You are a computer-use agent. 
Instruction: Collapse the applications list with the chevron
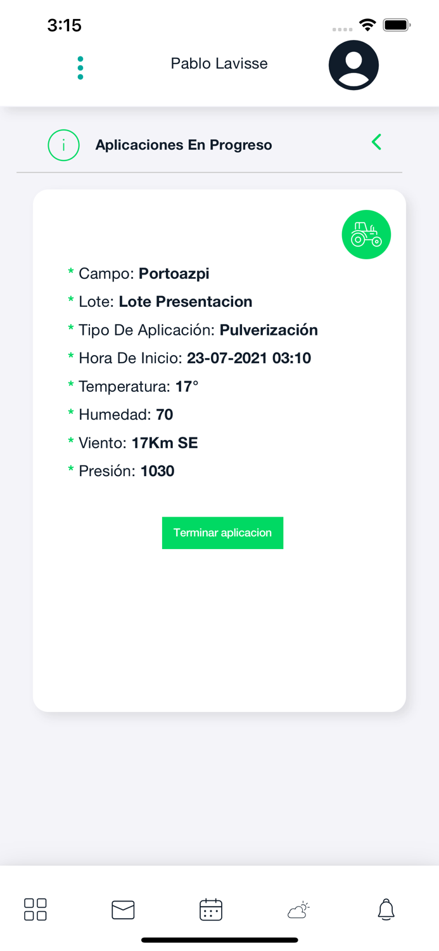coord(376,143)
